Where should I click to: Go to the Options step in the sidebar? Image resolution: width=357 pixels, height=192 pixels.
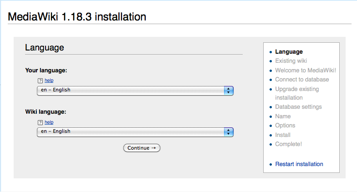(x=285, y=126)
